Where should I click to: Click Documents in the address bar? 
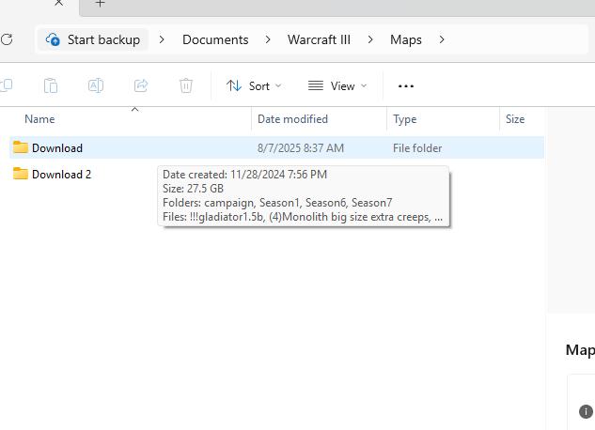click(x=215, y=39)
